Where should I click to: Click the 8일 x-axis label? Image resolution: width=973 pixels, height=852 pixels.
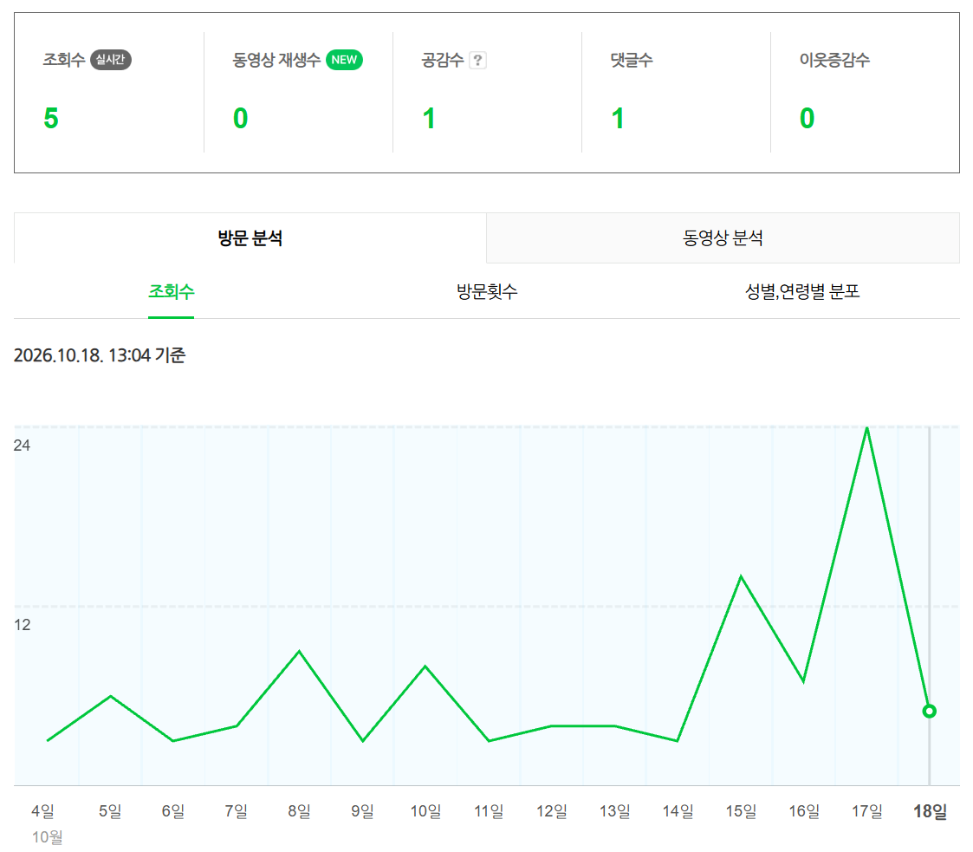(299, 811)
